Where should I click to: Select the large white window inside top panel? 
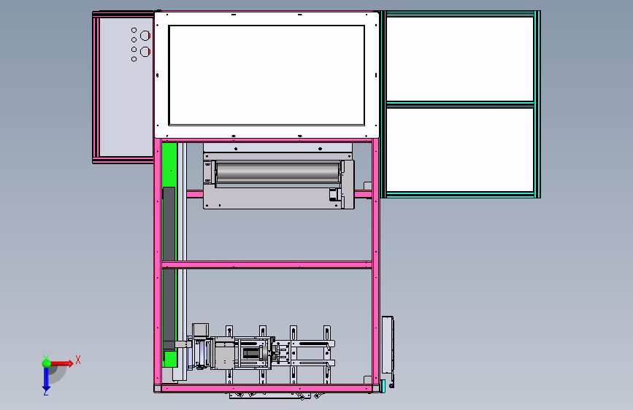pos(266,75)
